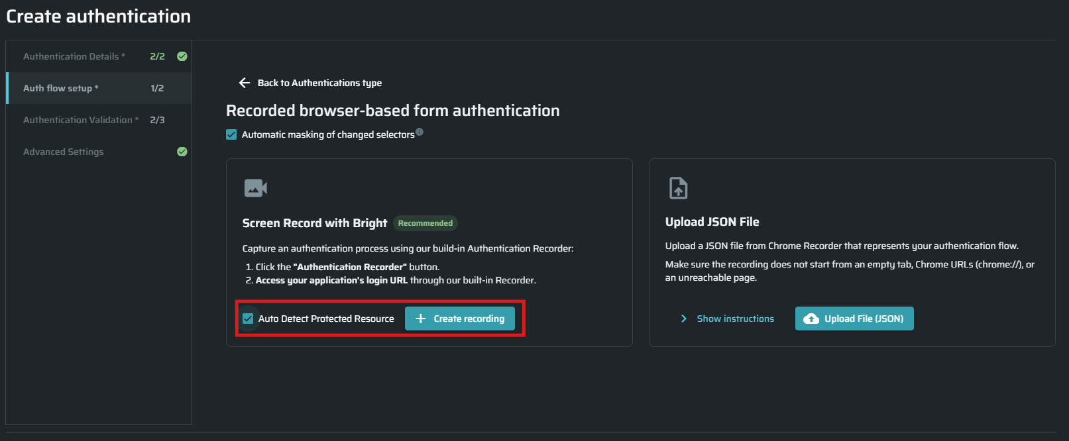Click the info icon beside masking option
The image size is (1069, 441).
click(x=420, y=132)
